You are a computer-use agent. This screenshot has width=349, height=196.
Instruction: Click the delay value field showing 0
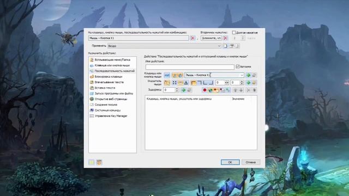pyautogui.click(x=169, y=90)
